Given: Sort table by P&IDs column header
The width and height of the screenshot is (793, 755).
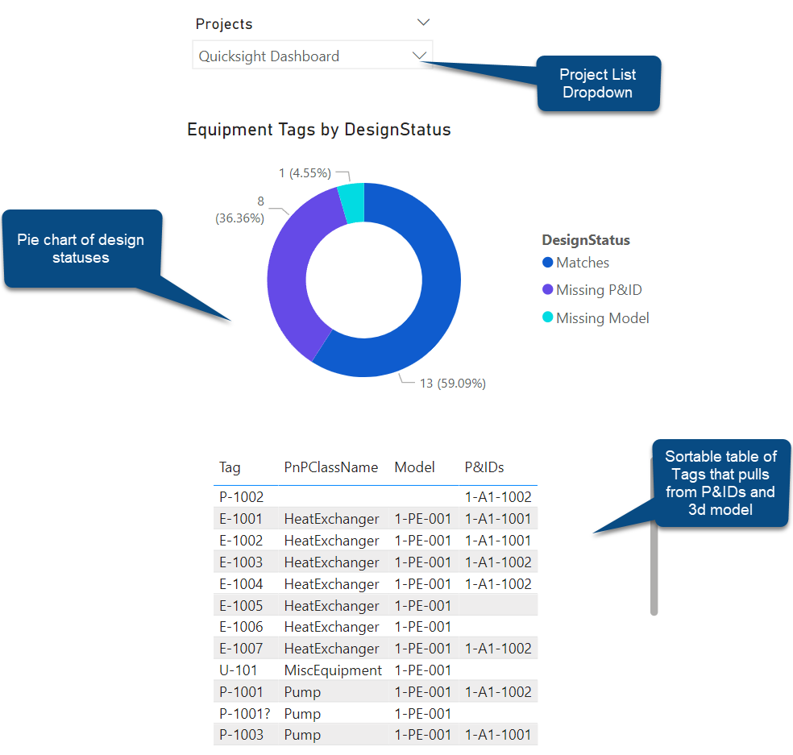Looking at the screenshot, I should tap(484, 467).
